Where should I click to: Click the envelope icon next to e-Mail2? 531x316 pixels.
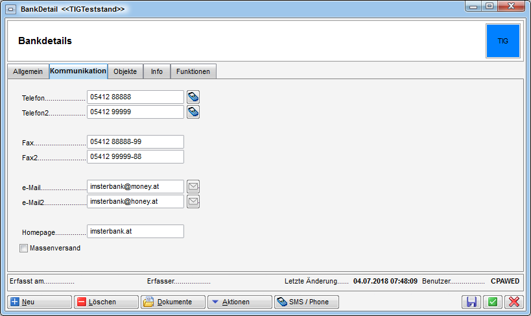[x=193, y=202]
